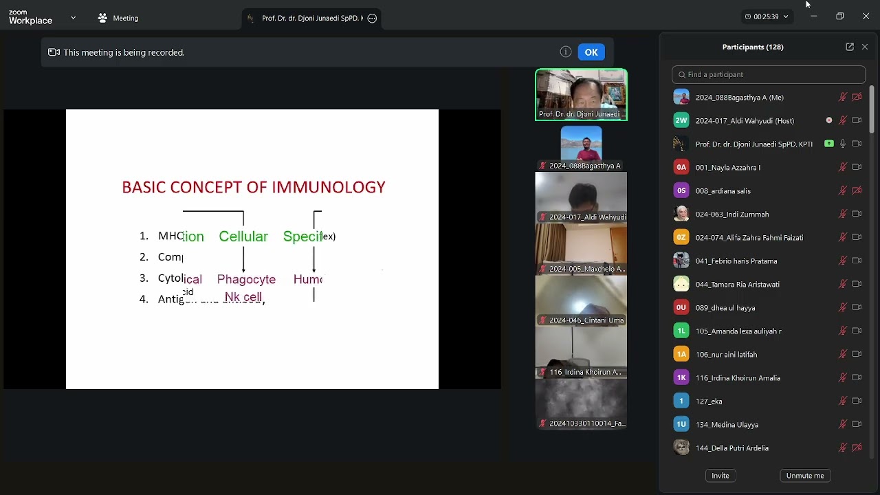The image size is (880, 495).
Task: Toggle video icon for 2024_088Bagasthya A (Me)
Action: pyautogui.click(x=857, y=97)
